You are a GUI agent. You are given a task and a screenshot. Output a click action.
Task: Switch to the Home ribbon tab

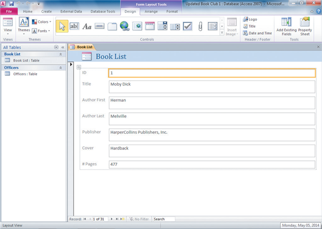(x=28, y=12)
